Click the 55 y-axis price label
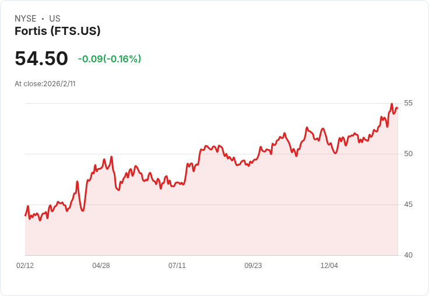The image size is (429, 296). [408, 103]
